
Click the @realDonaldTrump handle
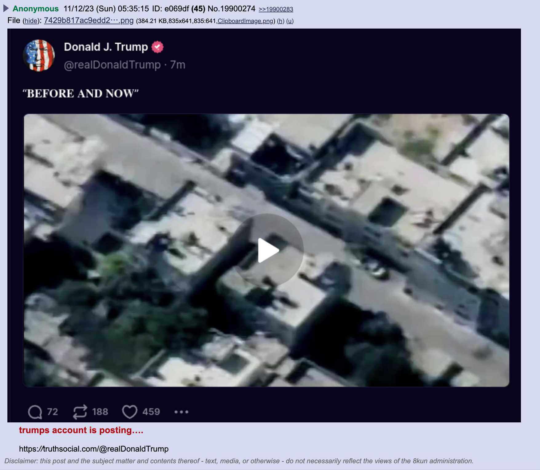click(x=112, y=65)
